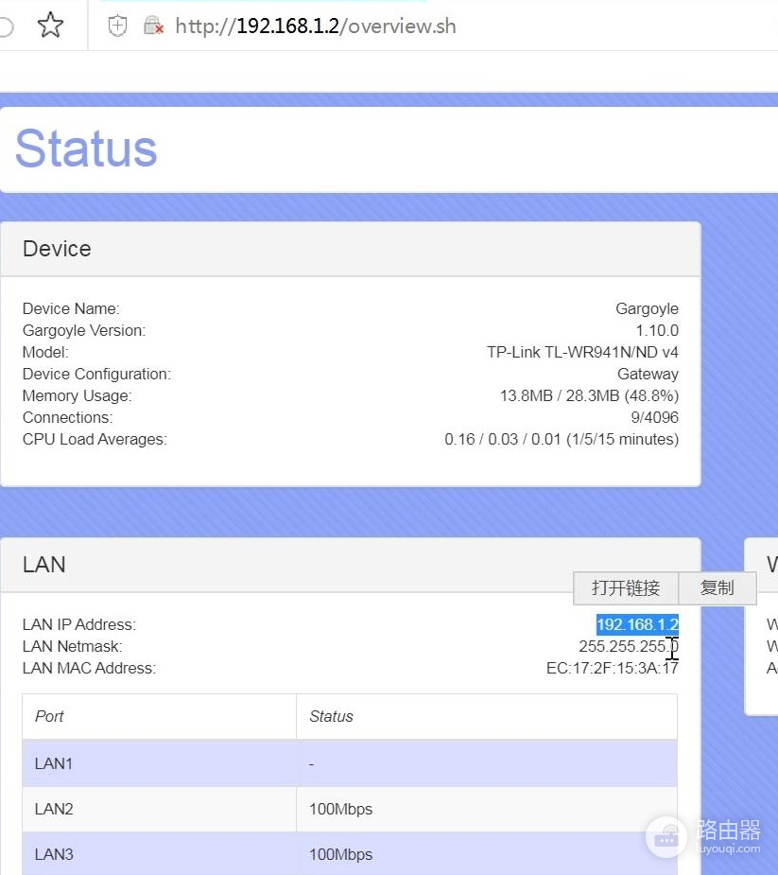Click the Status page heading

(86, 149)
